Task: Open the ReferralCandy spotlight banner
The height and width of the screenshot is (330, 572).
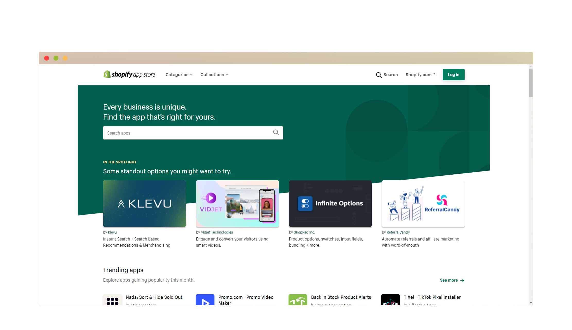Action: tap(423, 203)
